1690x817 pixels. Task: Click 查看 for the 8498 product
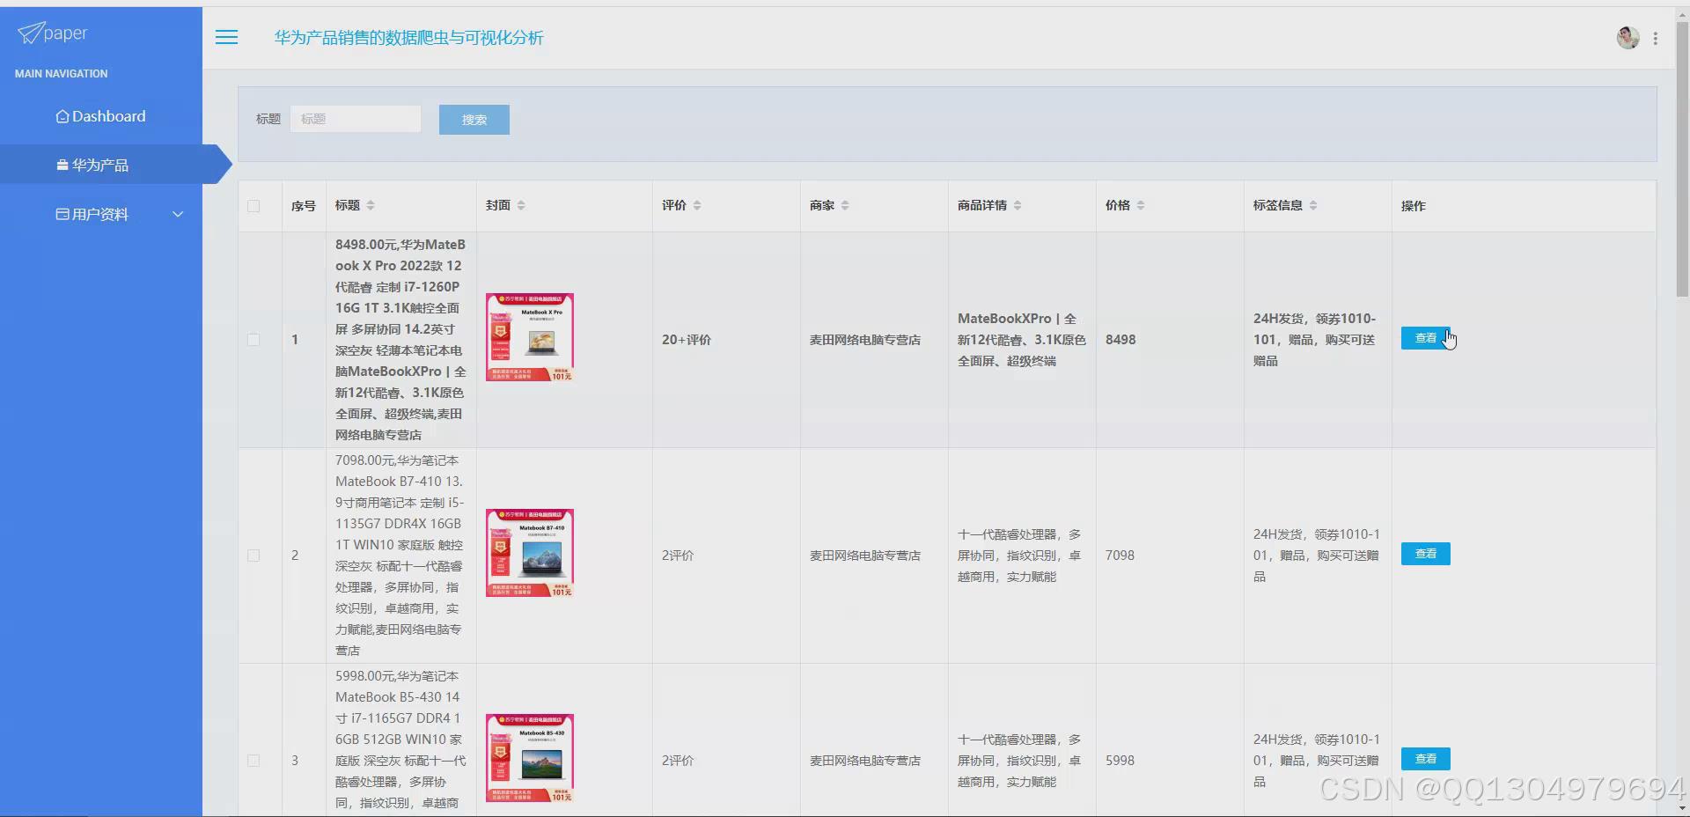tap(1425, 338)
